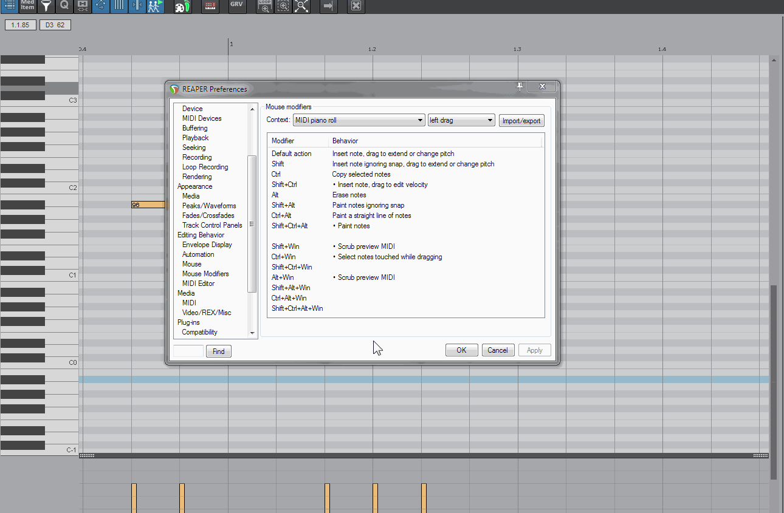Image resolution: width=784 pixels, height=513 pixels.
Task: Select Seeking in the preferences tree
Action: click(x=194, y=148)
